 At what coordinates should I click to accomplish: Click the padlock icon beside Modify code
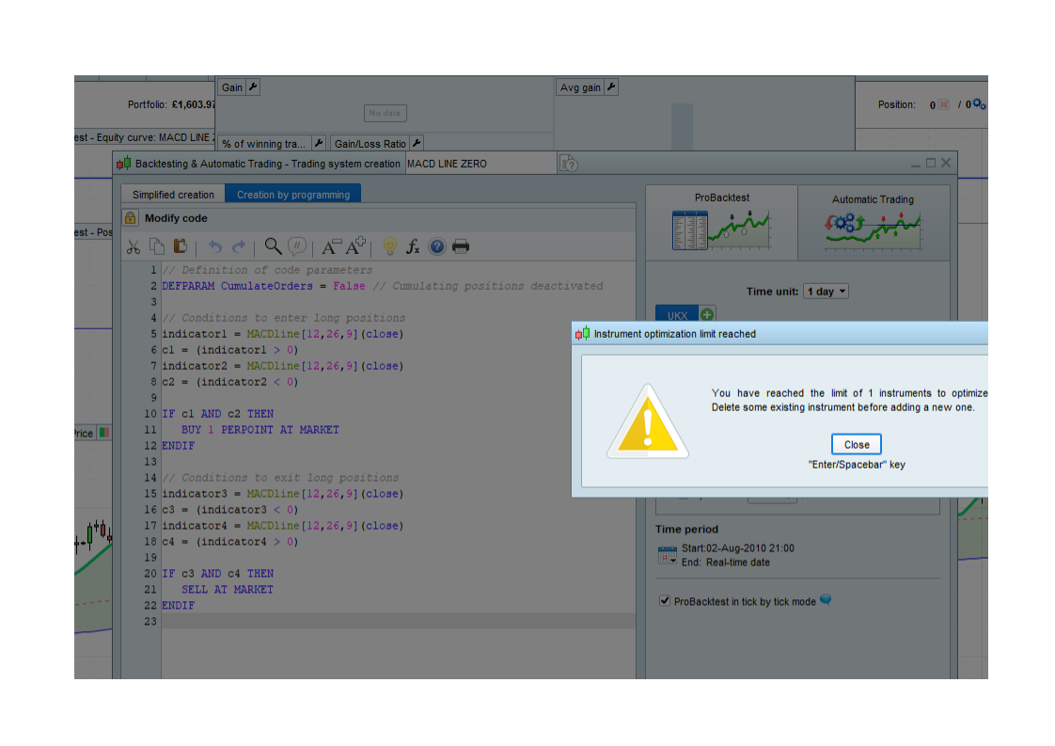click(x=130, y=218)
